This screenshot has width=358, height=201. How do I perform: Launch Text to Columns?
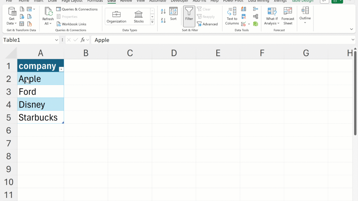(x=232, y=16)
